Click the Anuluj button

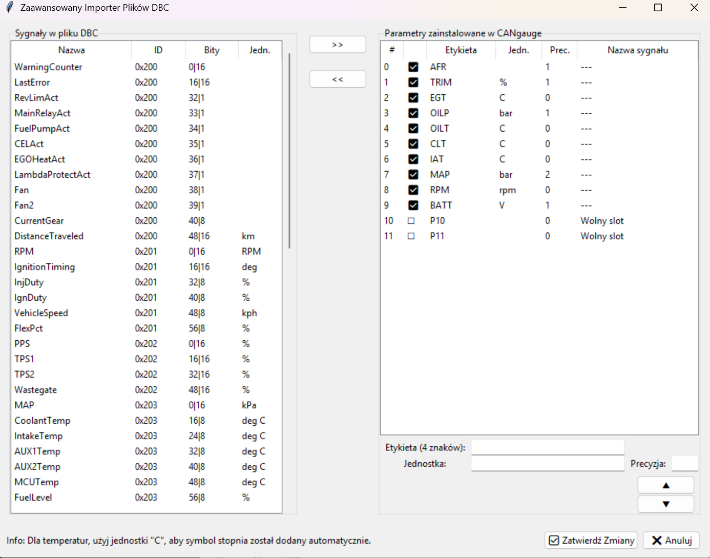coord(671,540)
